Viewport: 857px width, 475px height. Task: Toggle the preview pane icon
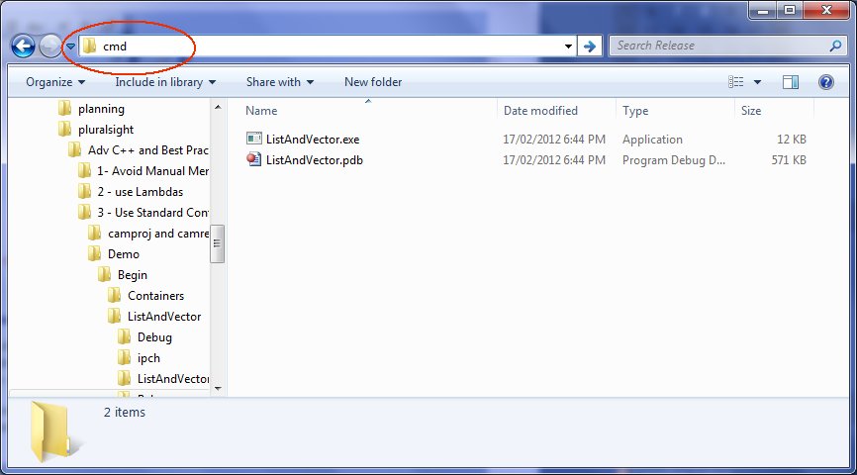point(791,82)
